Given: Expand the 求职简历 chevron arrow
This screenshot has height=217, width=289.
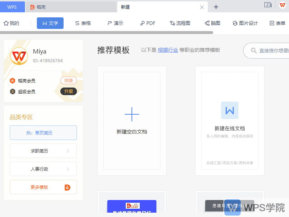Looking at the screenshot, I should 68,151.
